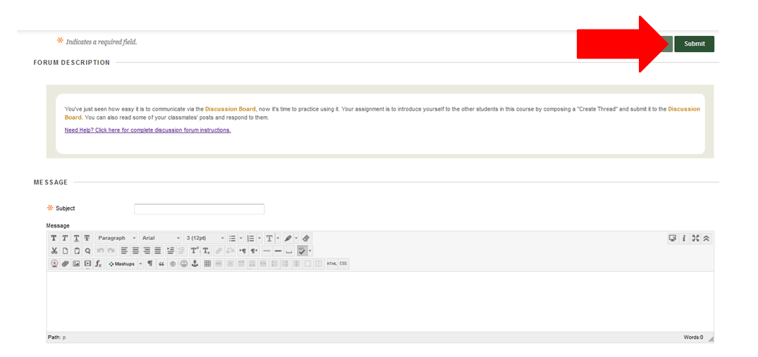
Task: Click the insert image icon
Action: pyautogui.click(x=76, y=263)
